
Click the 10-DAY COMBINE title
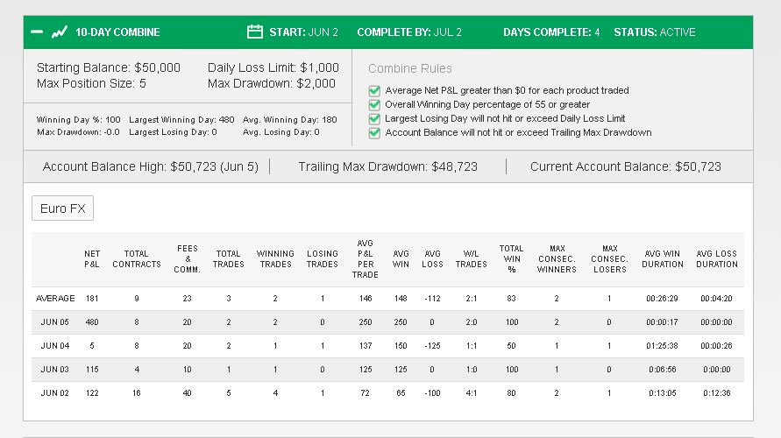[117, 32]
